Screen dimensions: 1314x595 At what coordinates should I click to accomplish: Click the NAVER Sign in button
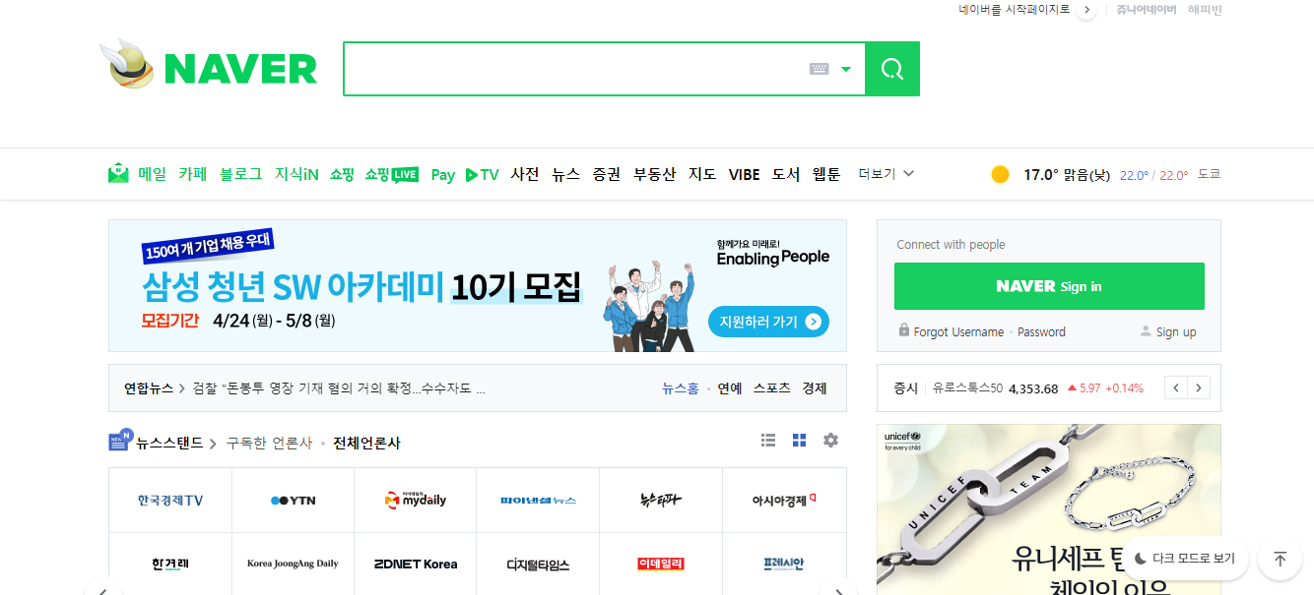click(x=1048, y=285)
